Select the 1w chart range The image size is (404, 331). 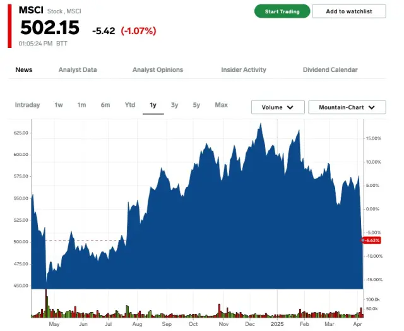[59, 105]
